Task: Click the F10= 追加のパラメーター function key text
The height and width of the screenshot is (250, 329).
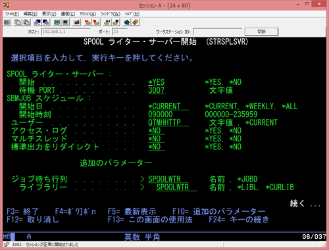Action: point(219,212)
